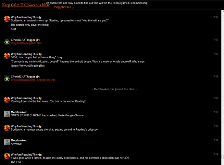Click the 7:09 timestamp beside "Anyways"

pyautogui.click(x=216, y=140)
